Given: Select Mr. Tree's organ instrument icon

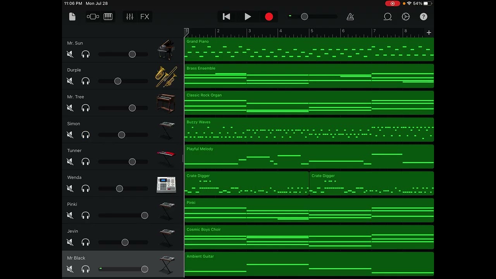Looking at the screenshot, I should 166,103.
